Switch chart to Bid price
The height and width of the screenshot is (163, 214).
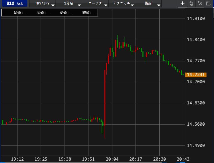[x=10, y=3]
